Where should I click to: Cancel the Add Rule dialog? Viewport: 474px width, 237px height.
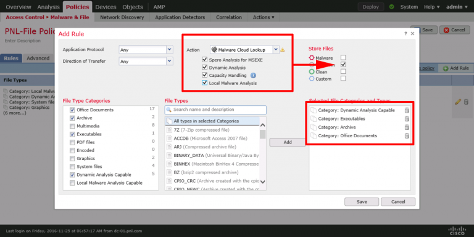pos(398,202)
